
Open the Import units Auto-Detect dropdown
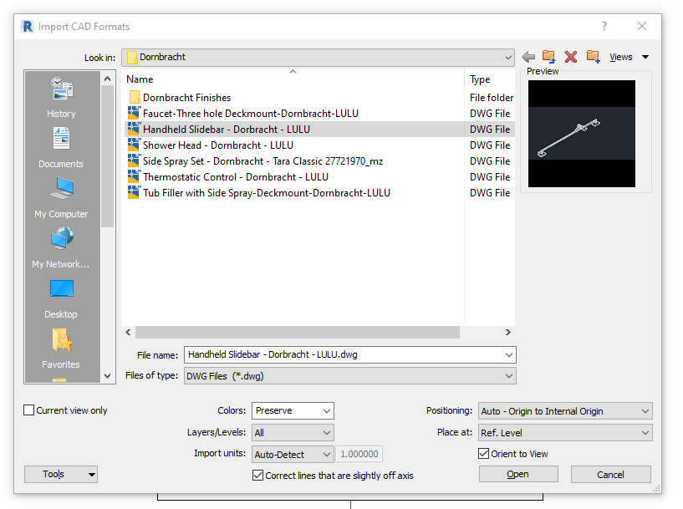[x=293, y=454]
